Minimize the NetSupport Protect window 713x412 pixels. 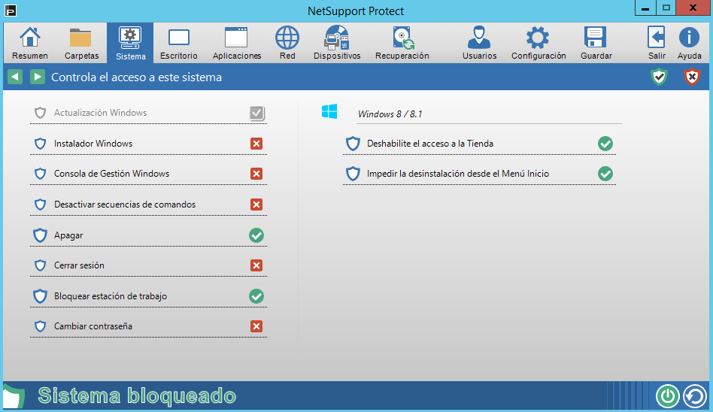click(x=645, y=8)
